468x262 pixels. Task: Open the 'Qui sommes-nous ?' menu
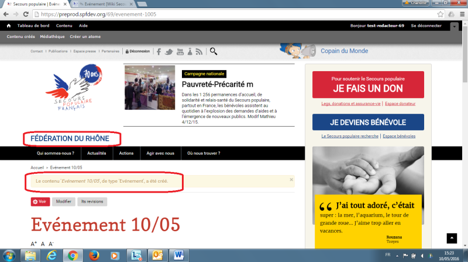[x=55, y=153]
